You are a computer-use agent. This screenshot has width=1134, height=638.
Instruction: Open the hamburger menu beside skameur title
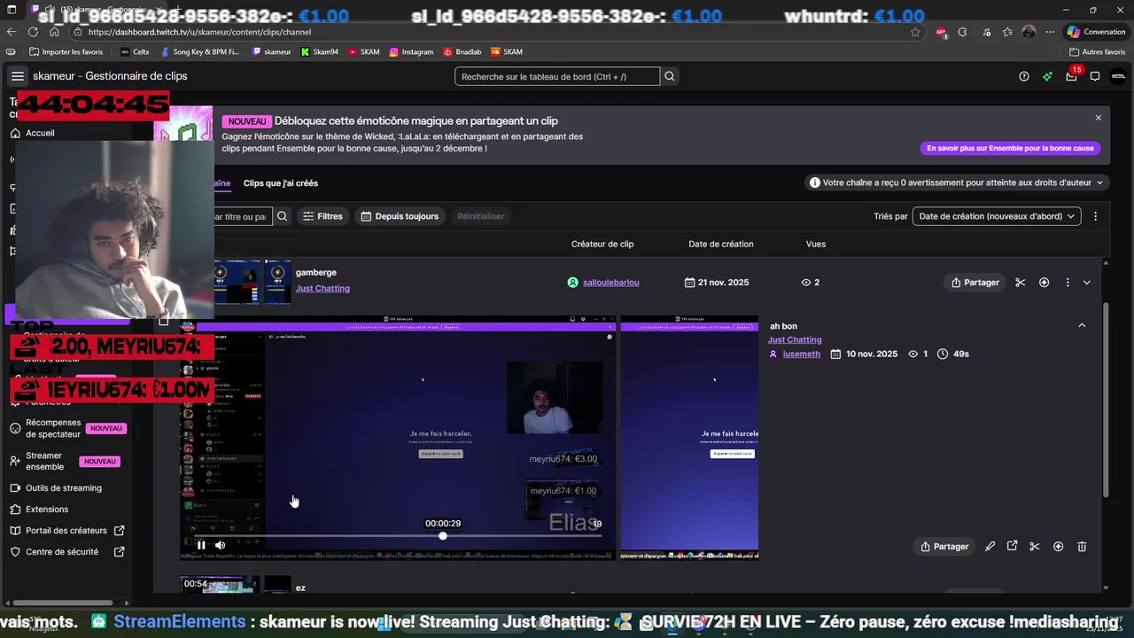coord(18,76)
